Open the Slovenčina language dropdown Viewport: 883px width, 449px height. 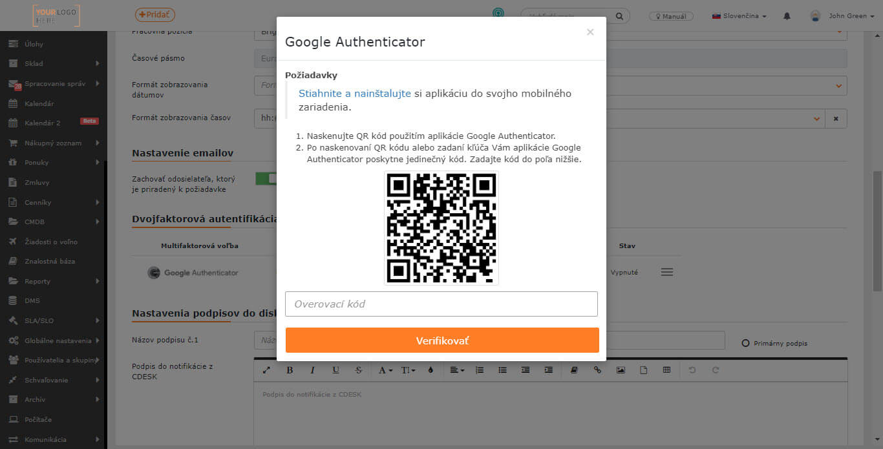coord(739,16)
